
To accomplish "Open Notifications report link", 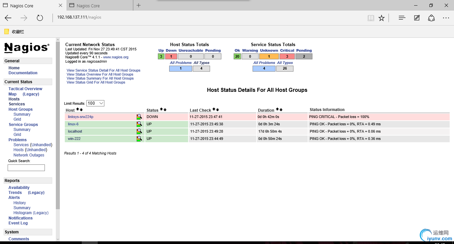I will click(21, 218).
